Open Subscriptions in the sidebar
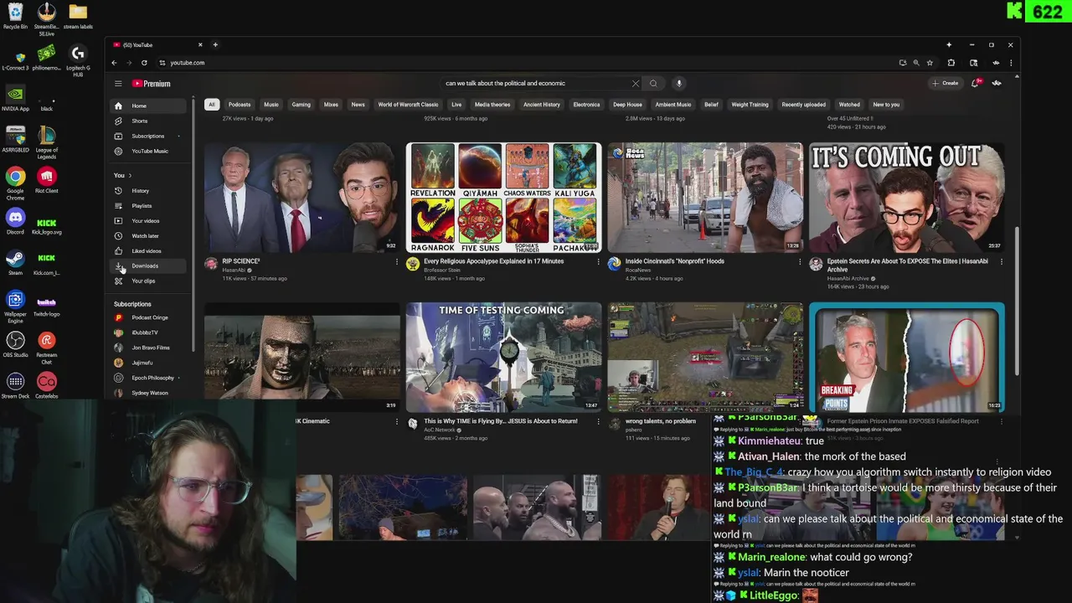The height and width of the screenshot is (603, 1072). point(149,136)
